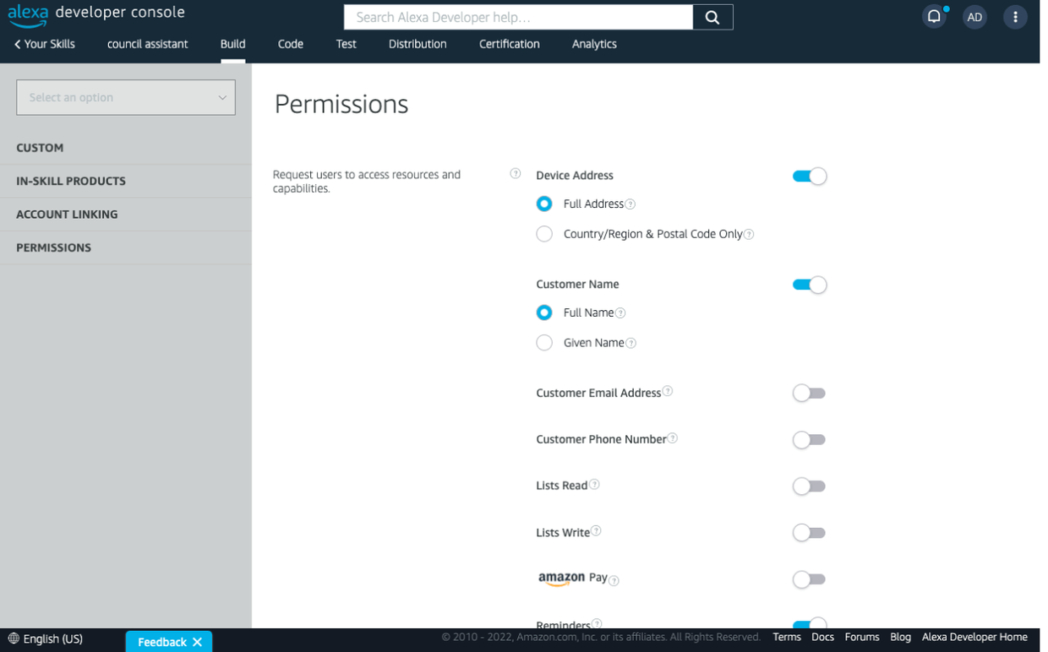
Task: Focus the Search Alexa Developer help field
Action: pyautogui.click(x=518, y=17)
